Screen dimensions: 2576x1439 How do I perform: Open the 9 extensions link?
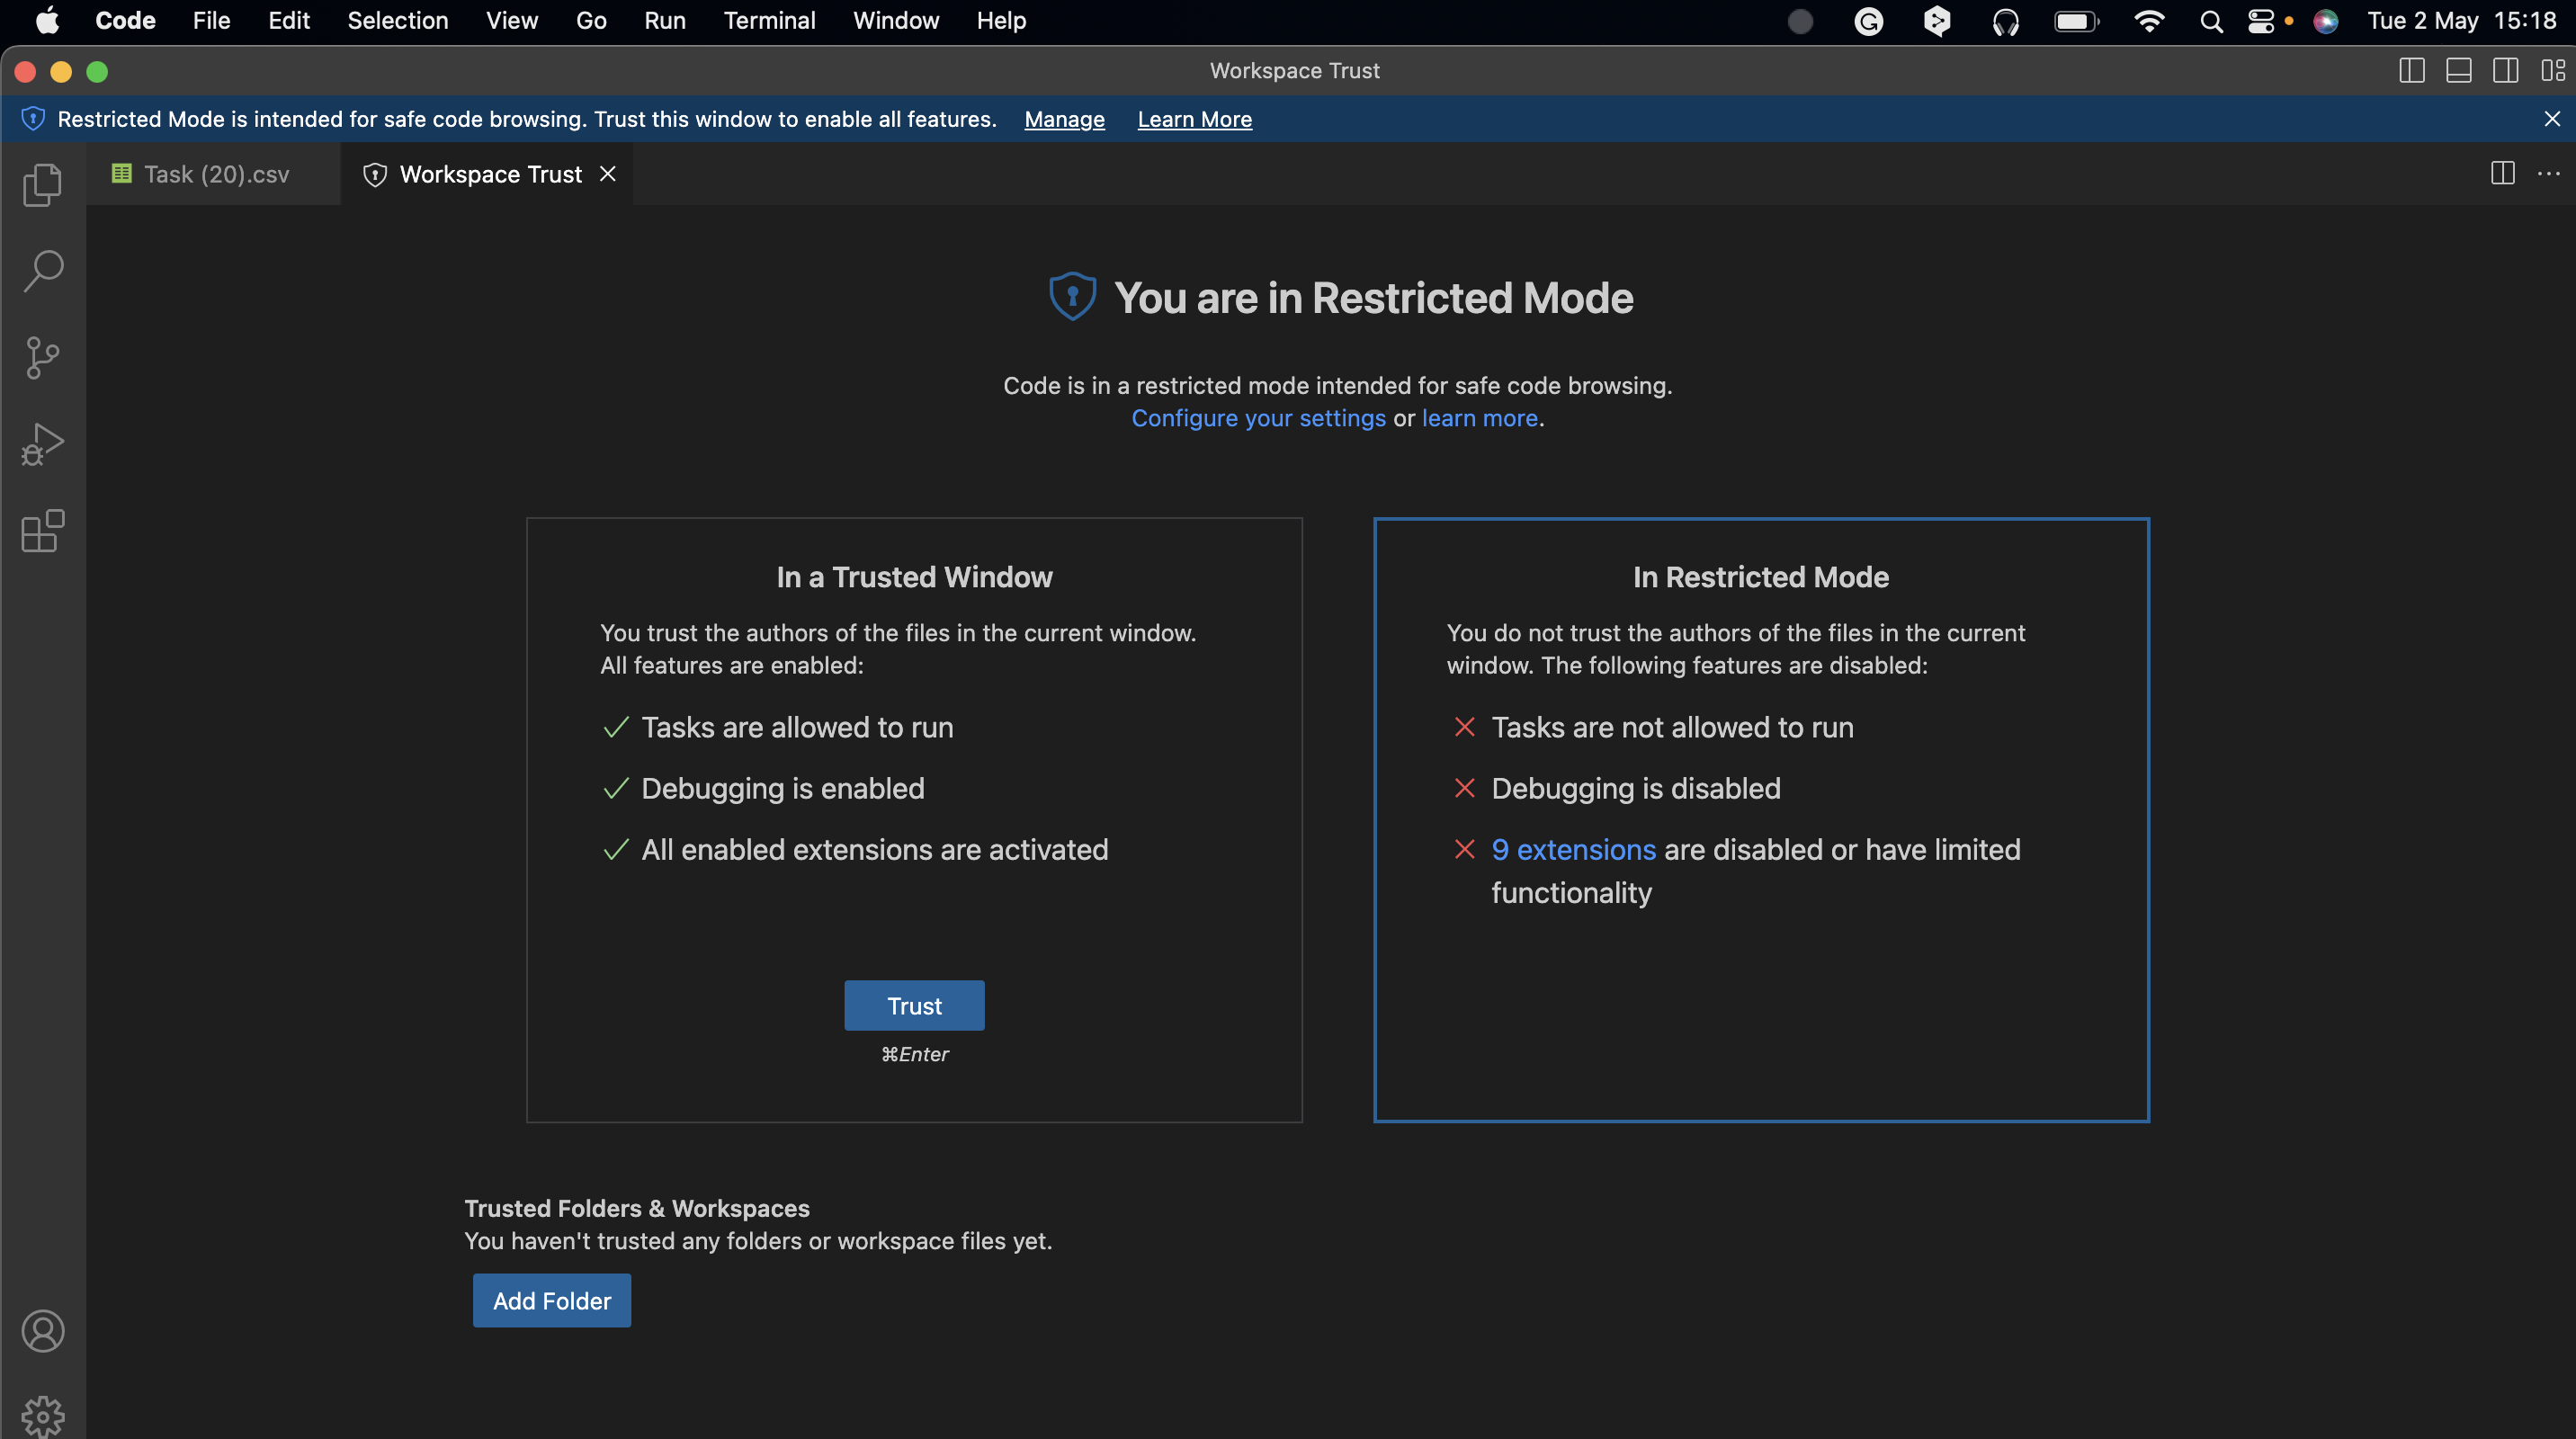point(1573,849)
